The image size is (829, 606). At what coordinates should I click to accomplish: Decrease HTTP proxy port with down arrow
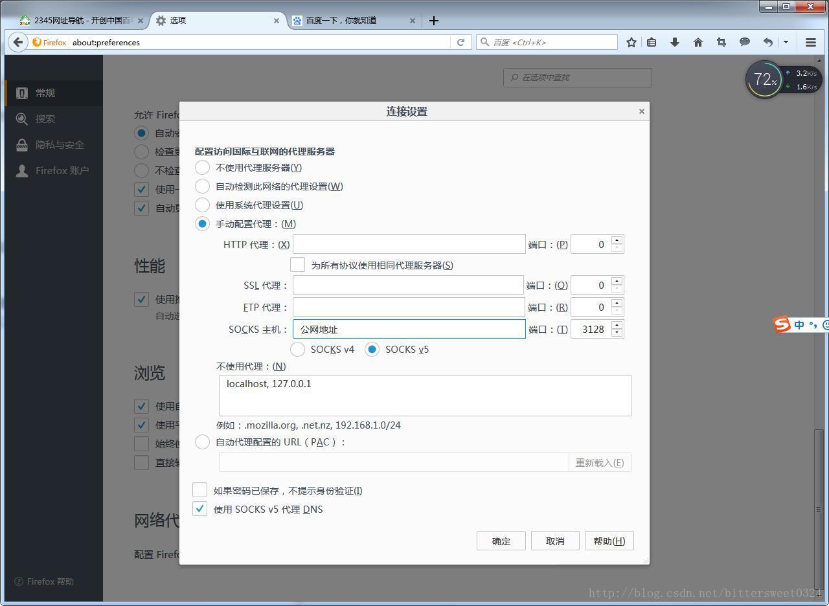[617, 249]
